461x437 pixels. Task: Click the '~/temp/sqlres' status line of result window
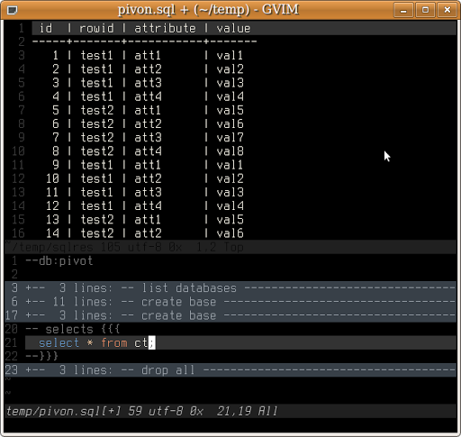pyautogui.click(x=230, y=247)
